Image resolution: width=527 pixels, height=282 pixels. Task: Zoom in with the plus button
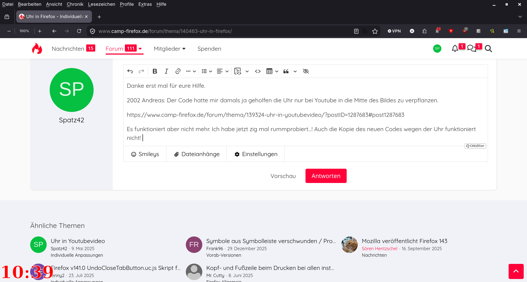point(40,31)
